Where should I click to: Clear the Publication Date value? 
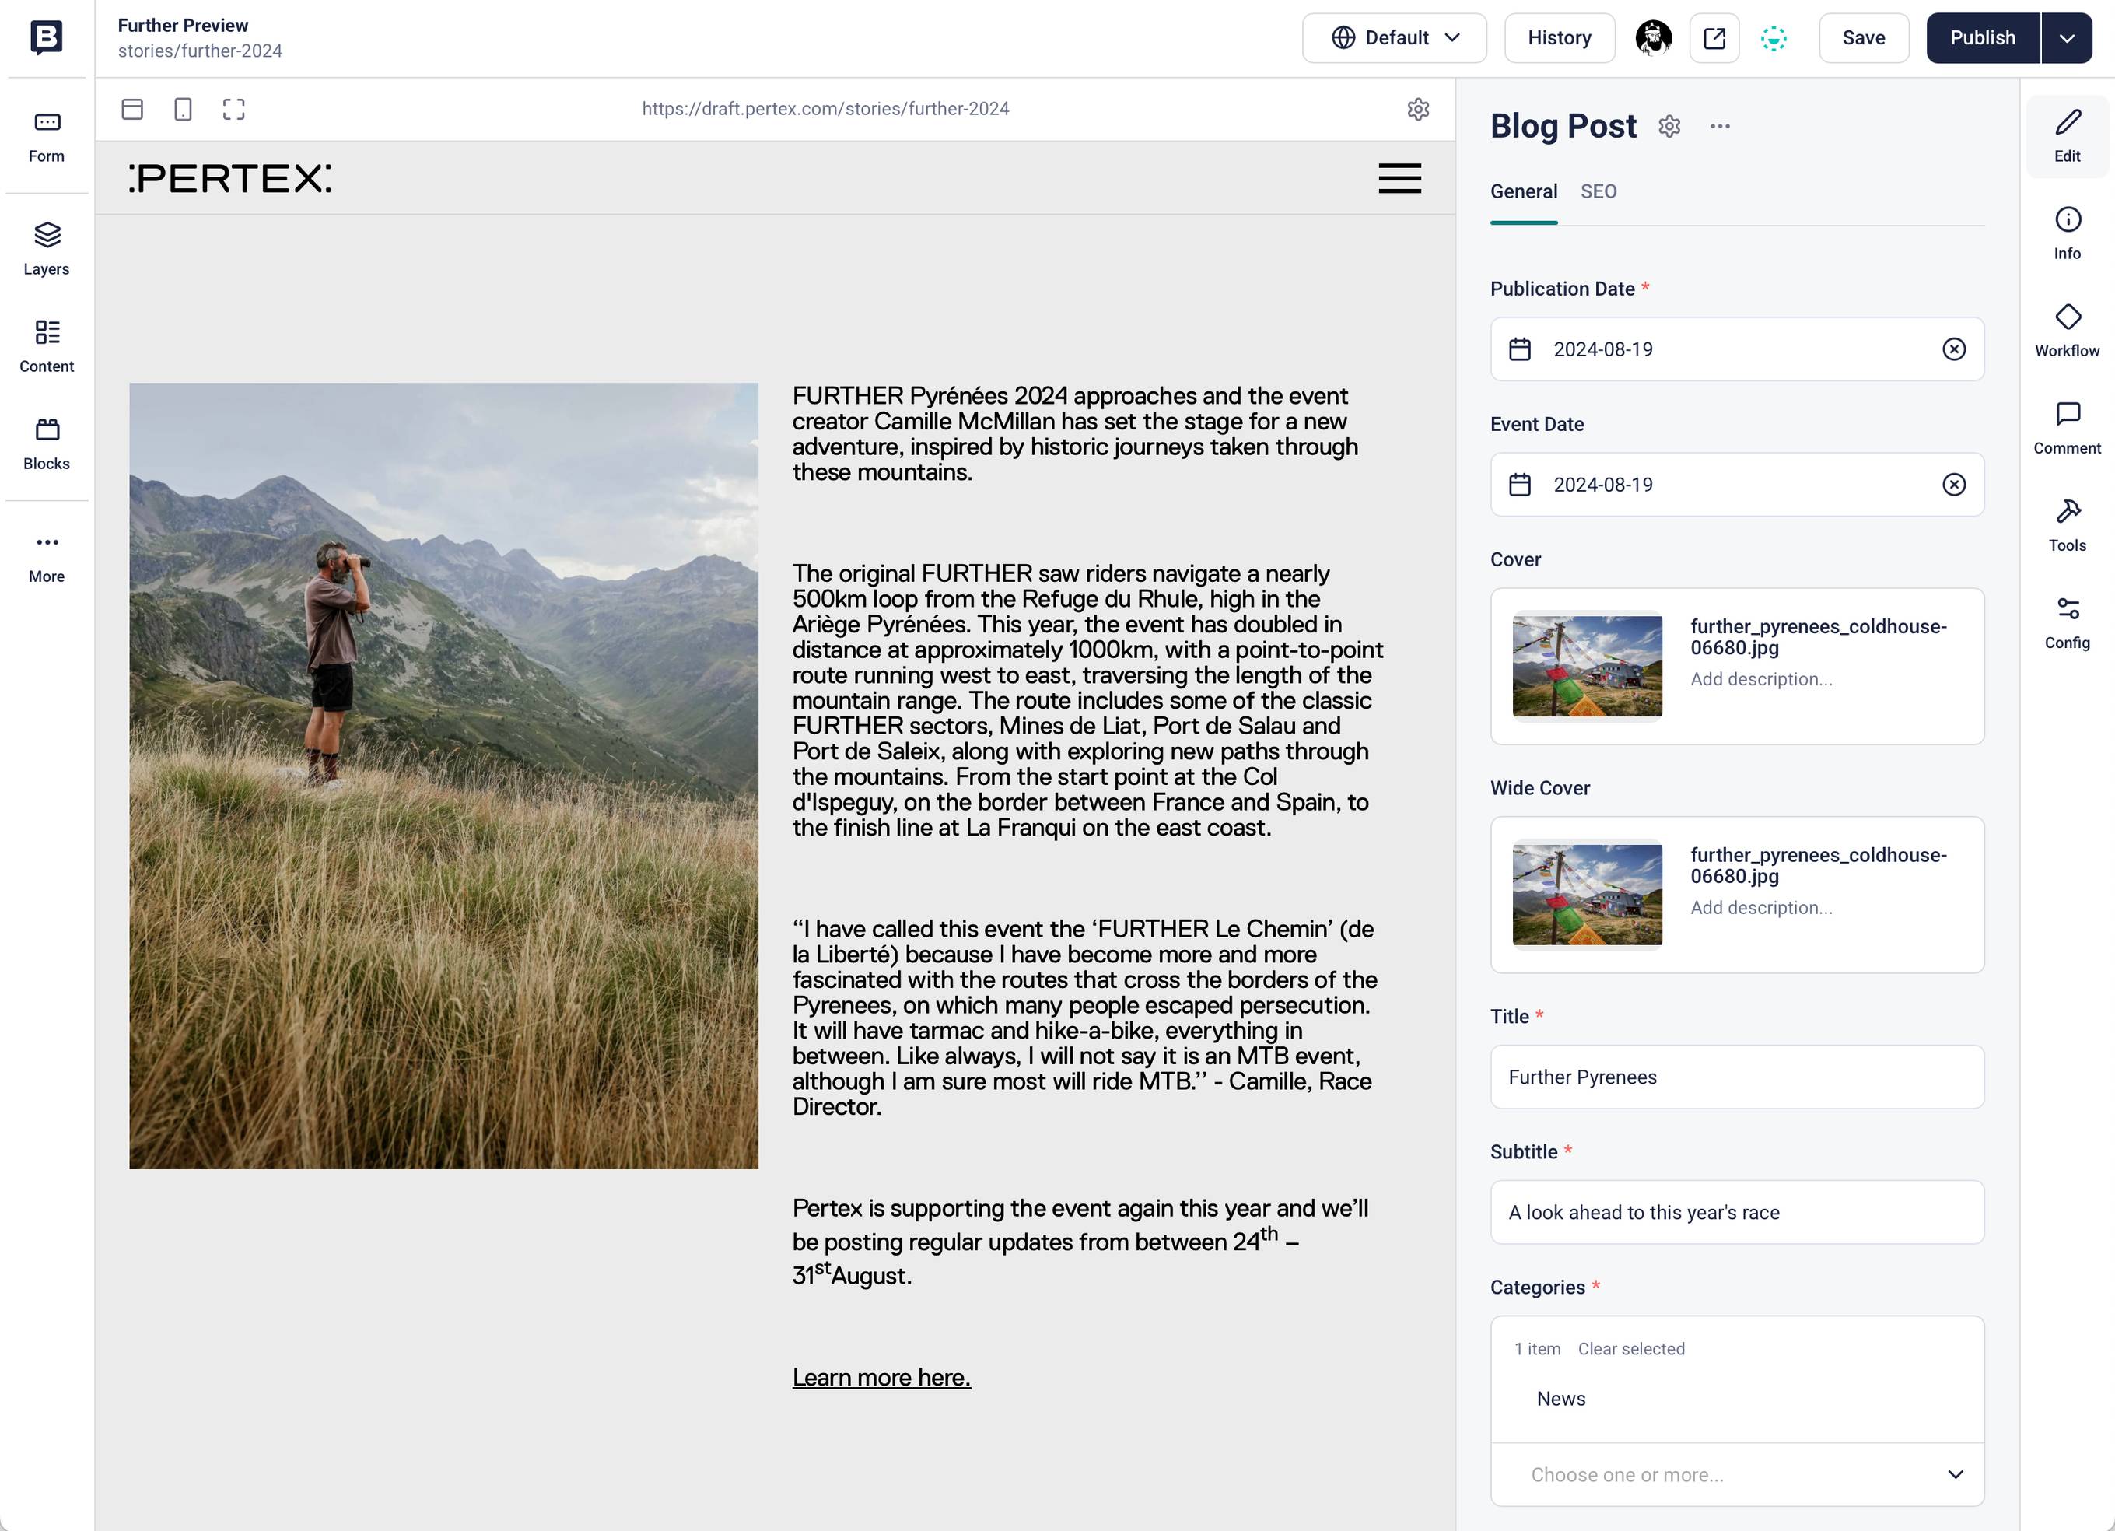click(1954, 349)
